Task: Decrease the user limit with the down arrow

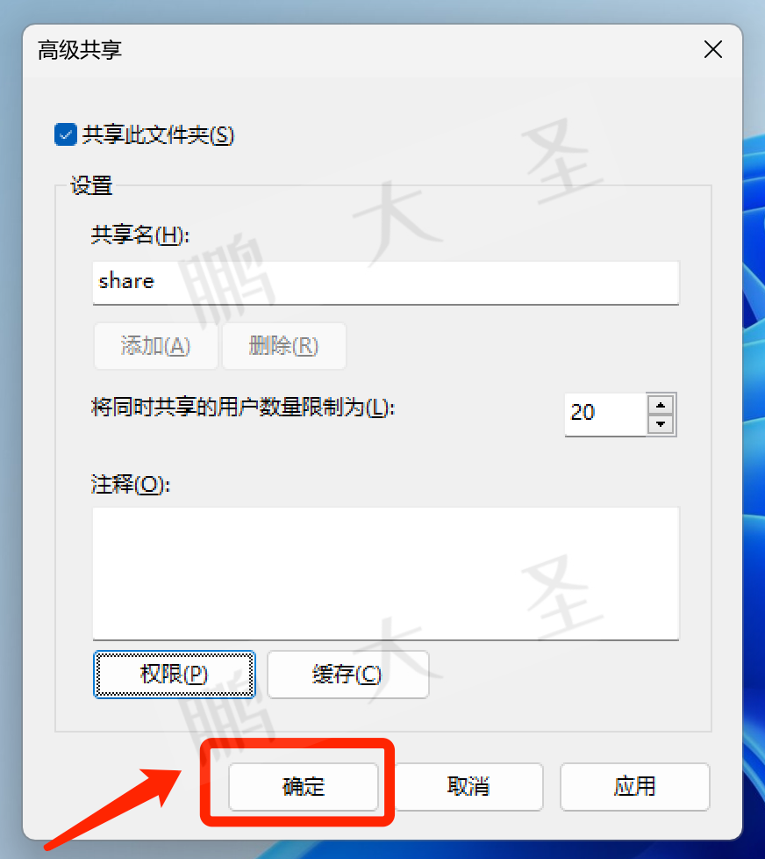Action: 661,424
